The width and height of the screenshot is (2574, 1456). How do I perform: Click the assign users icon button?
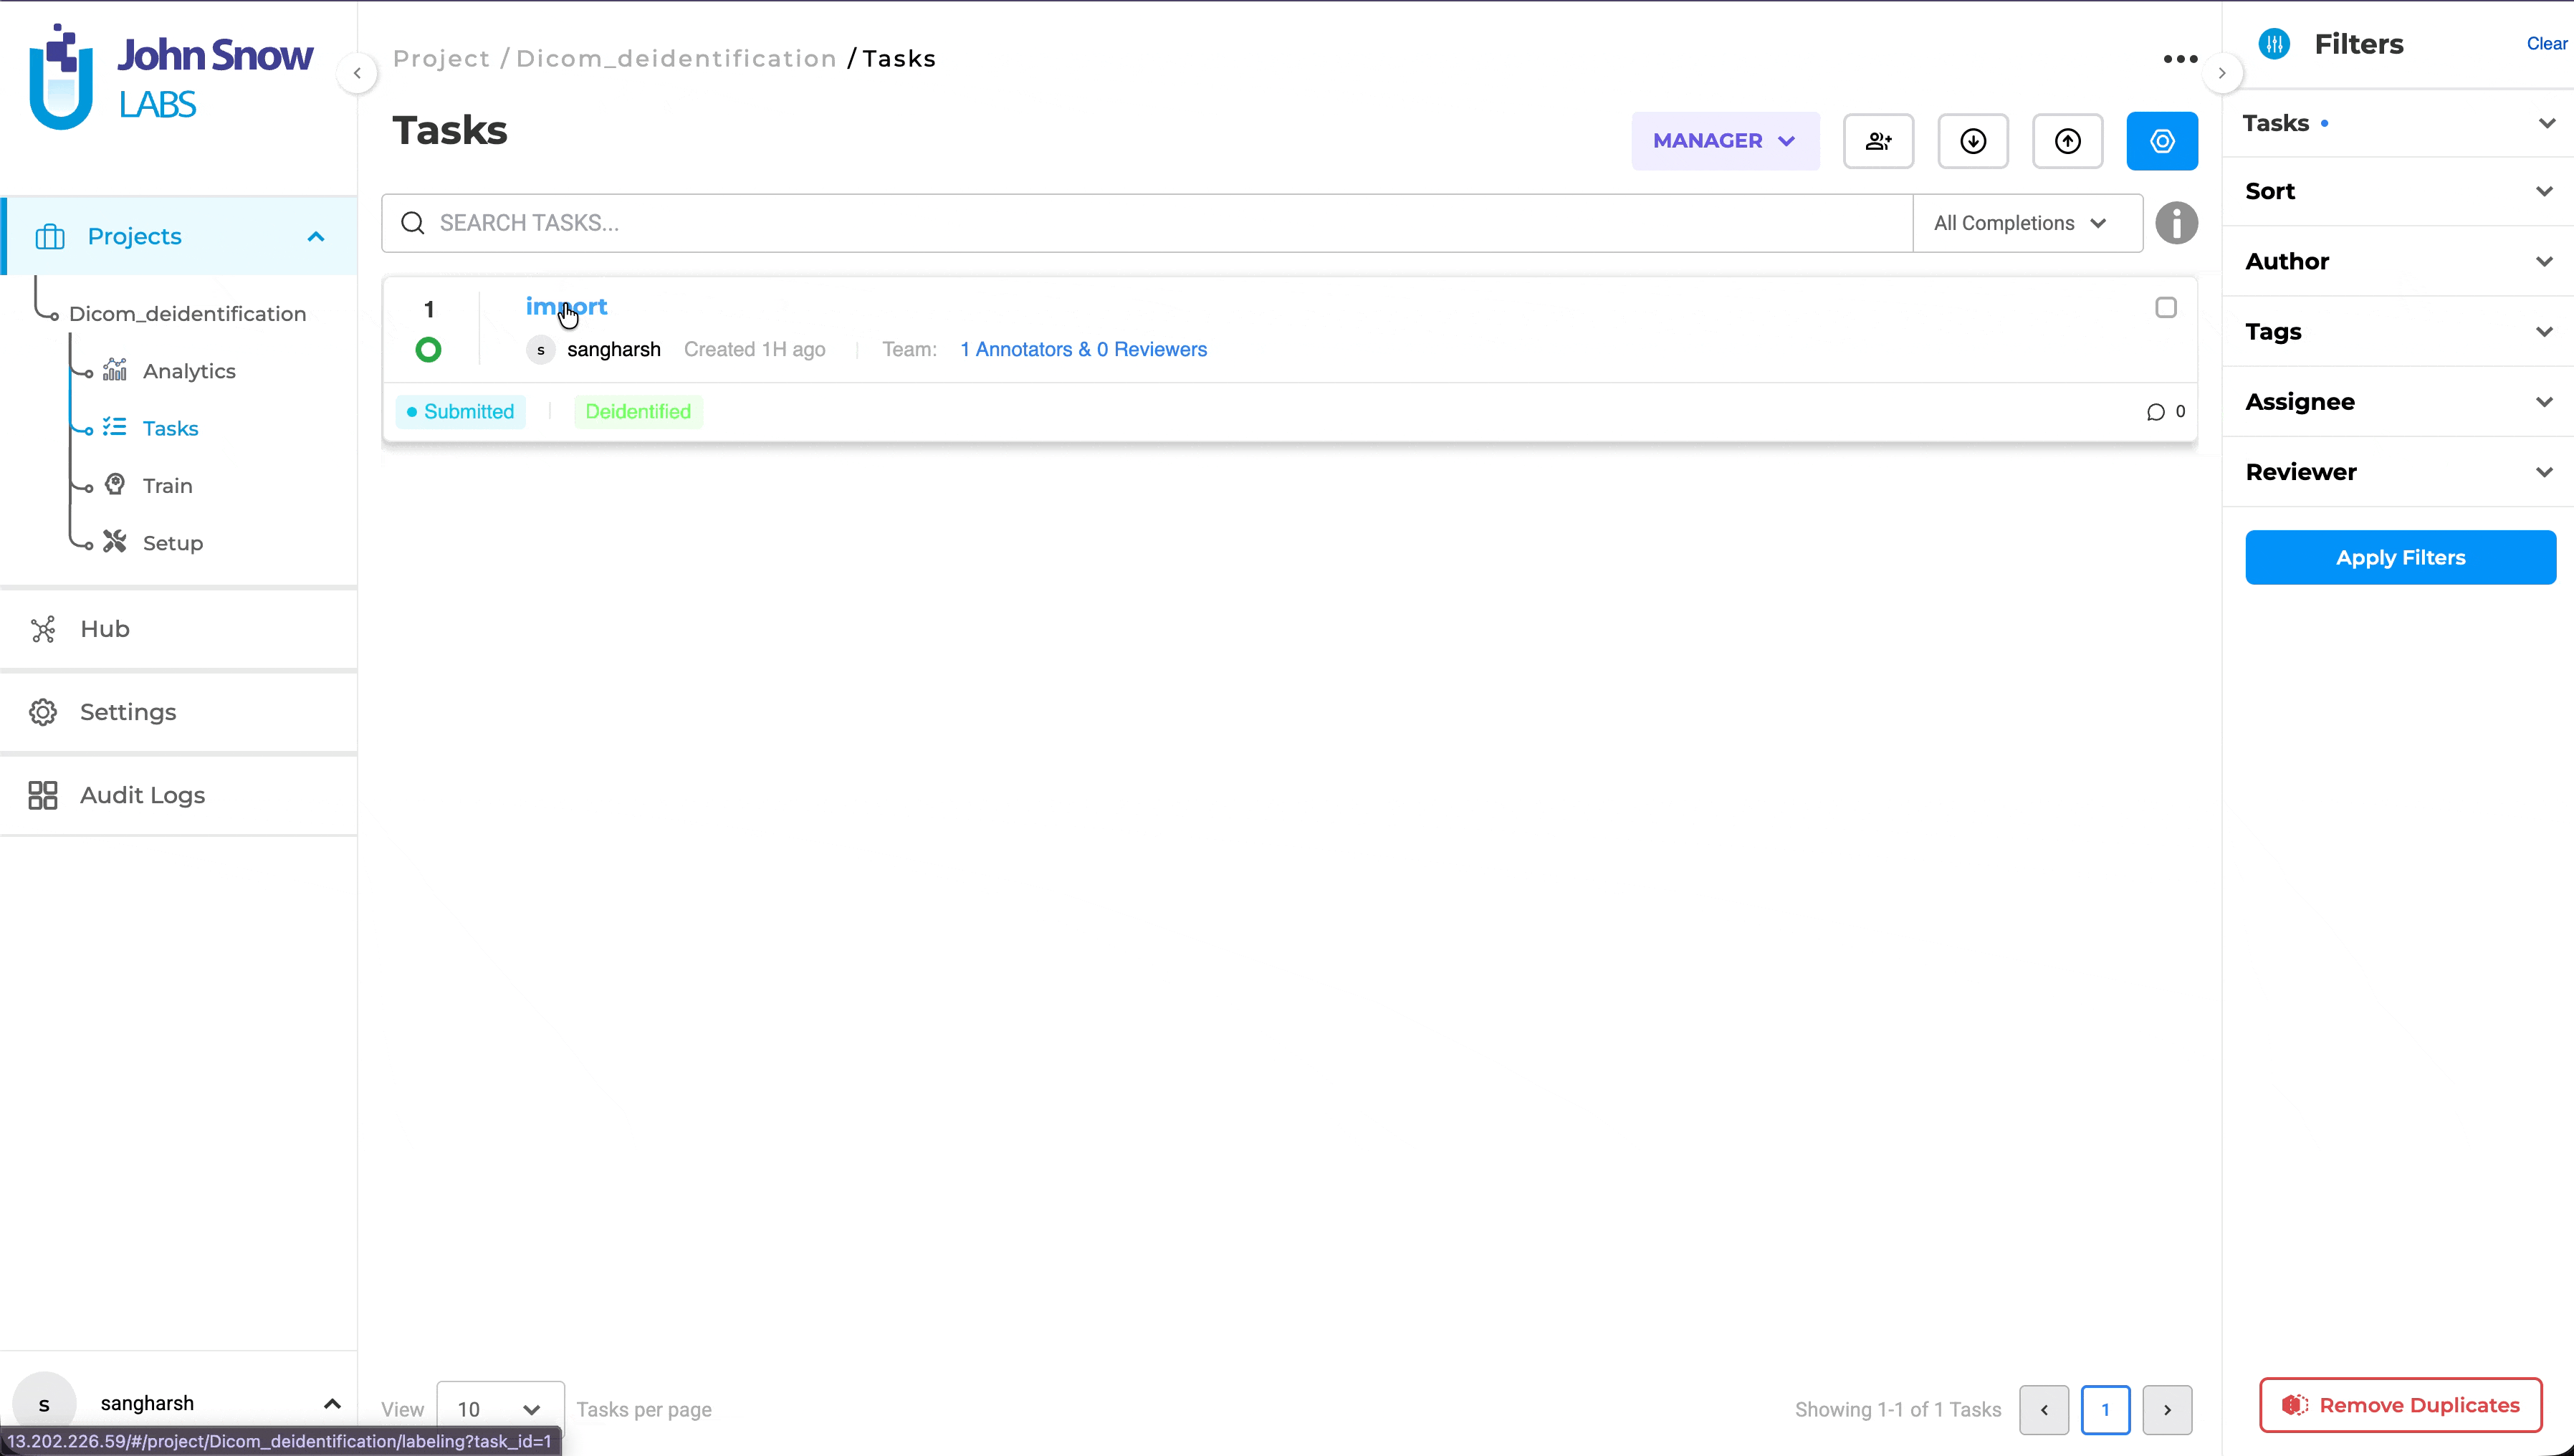(1878, 141)
